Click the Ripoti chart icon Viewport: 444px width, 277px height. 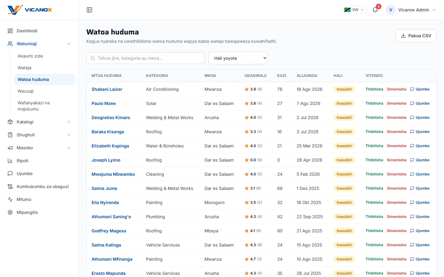[x=10, y=161]
